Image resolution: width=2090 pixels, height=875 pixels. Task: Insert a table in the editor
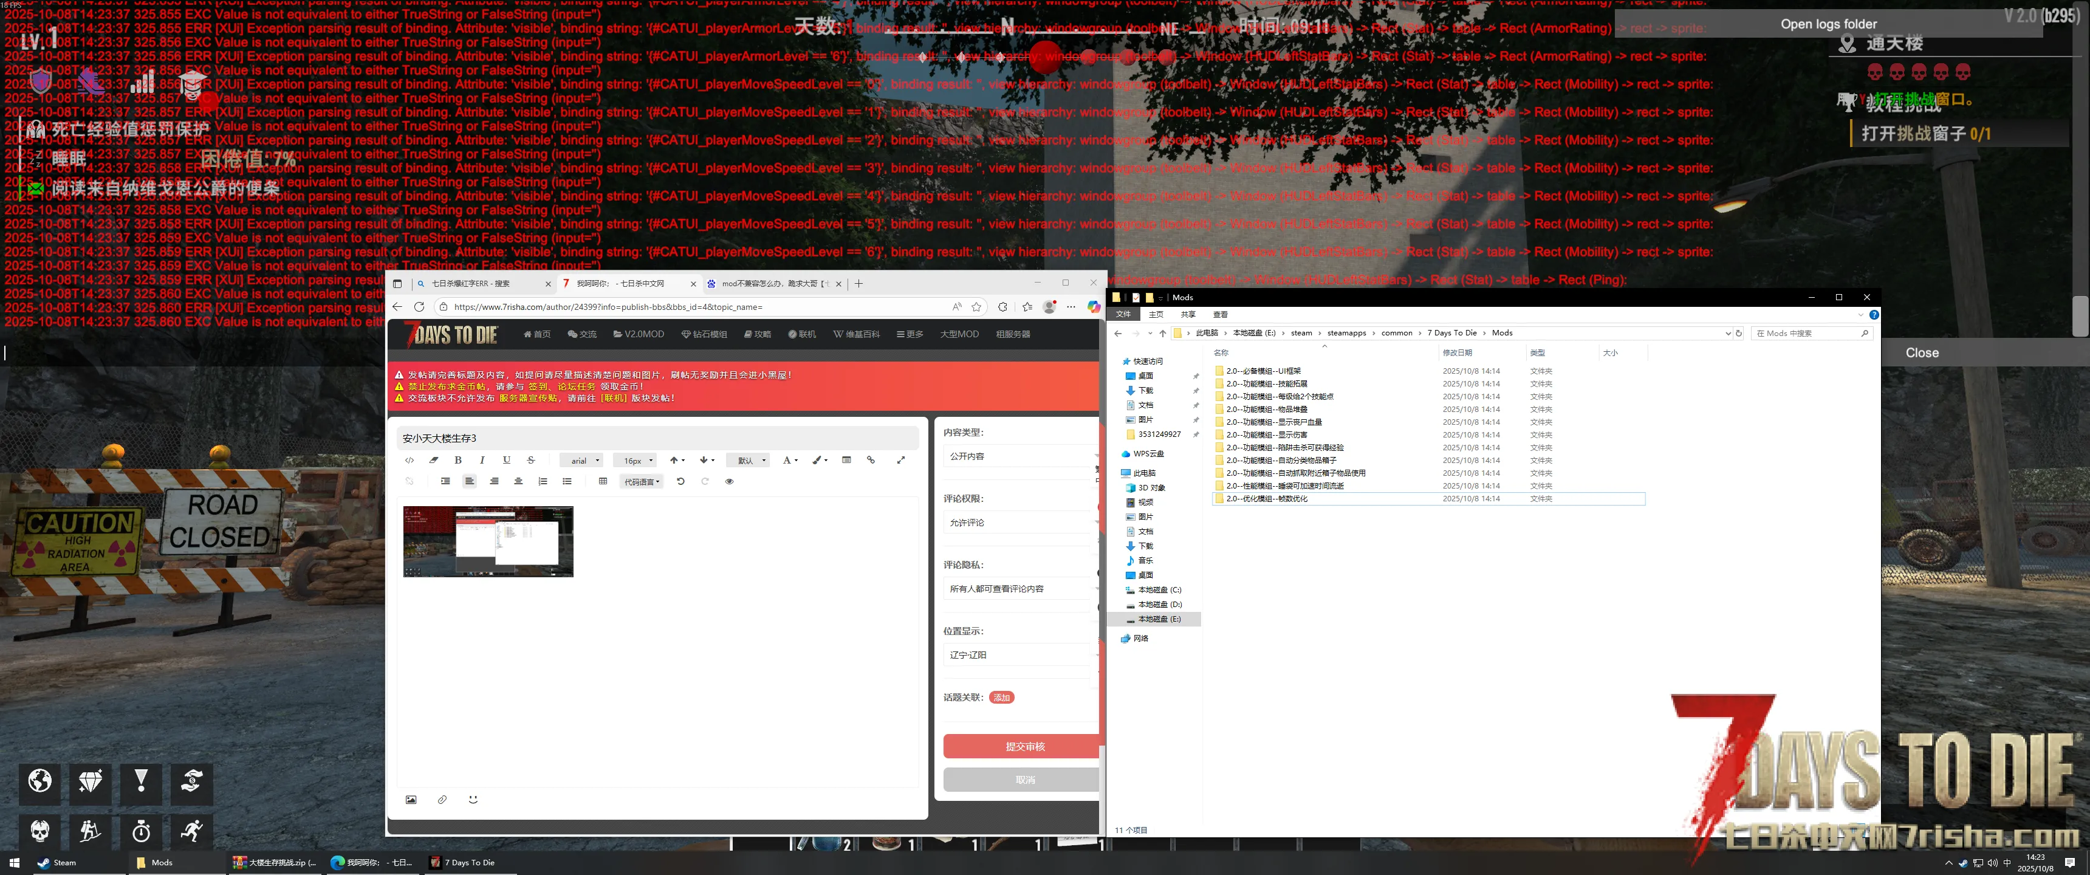(602, 481)
